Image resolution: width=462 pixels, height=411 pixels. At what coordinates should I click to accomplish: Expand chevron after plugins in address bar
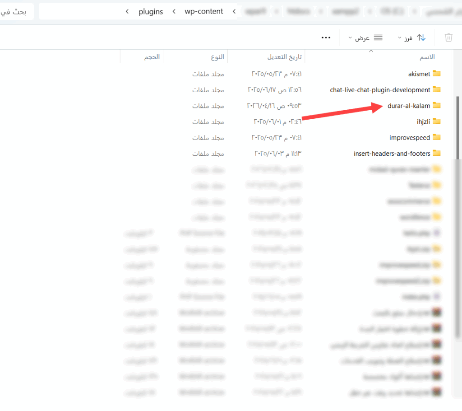click(x=127, y=12)
